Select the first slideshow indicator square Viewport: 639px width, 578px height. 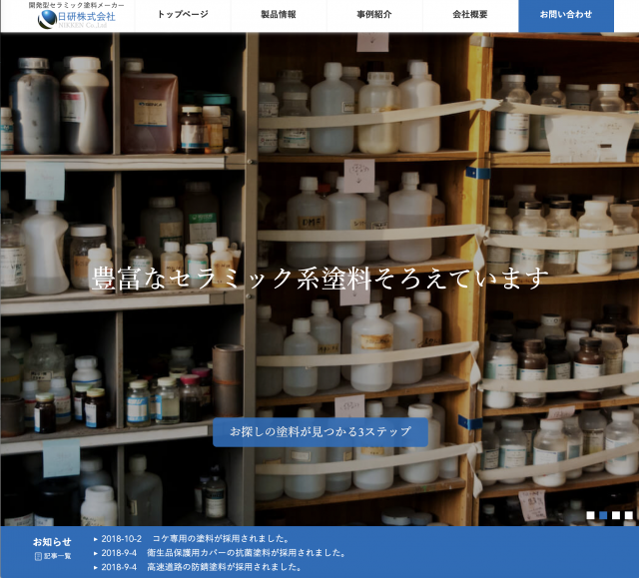[590, 515]
